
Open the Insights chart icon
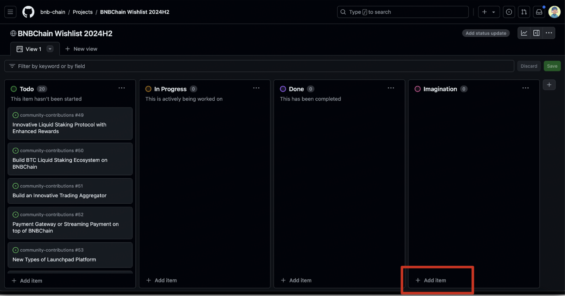coord(524,33)
